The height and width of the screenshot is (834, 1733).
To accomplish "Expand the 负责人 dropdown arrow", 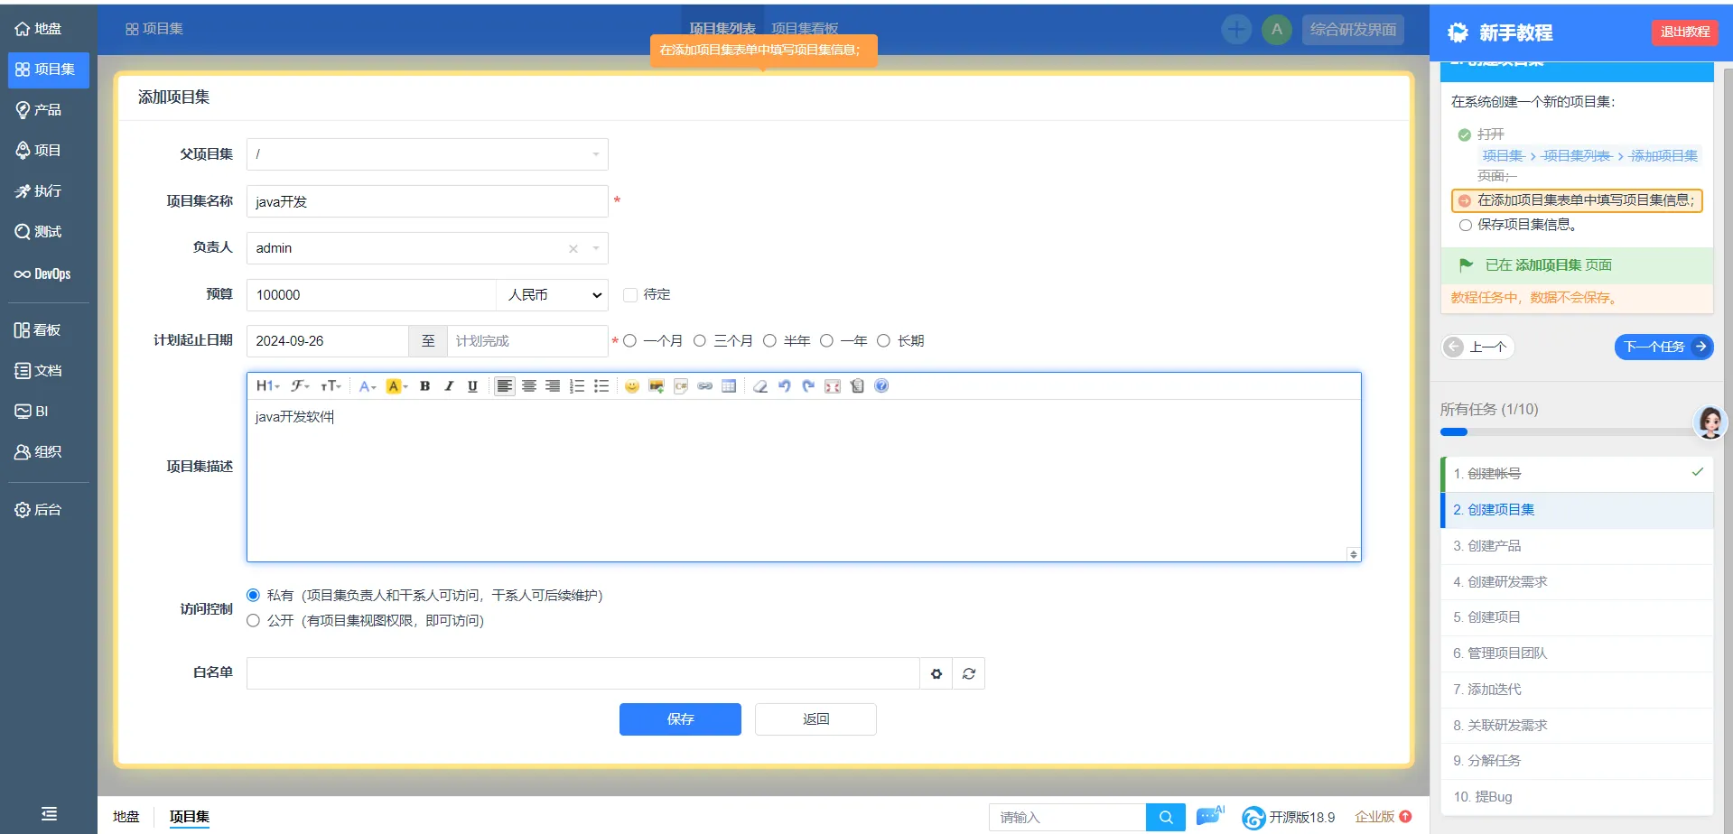I will coord(596,248).
